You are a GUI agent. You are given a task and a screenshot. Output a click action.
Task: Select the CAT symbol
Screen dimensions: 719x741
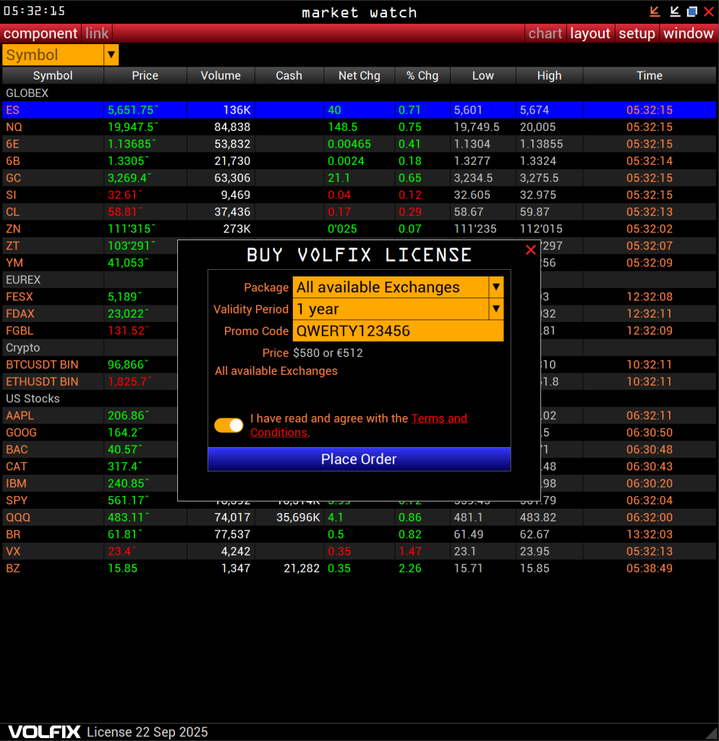pos(17,467)
